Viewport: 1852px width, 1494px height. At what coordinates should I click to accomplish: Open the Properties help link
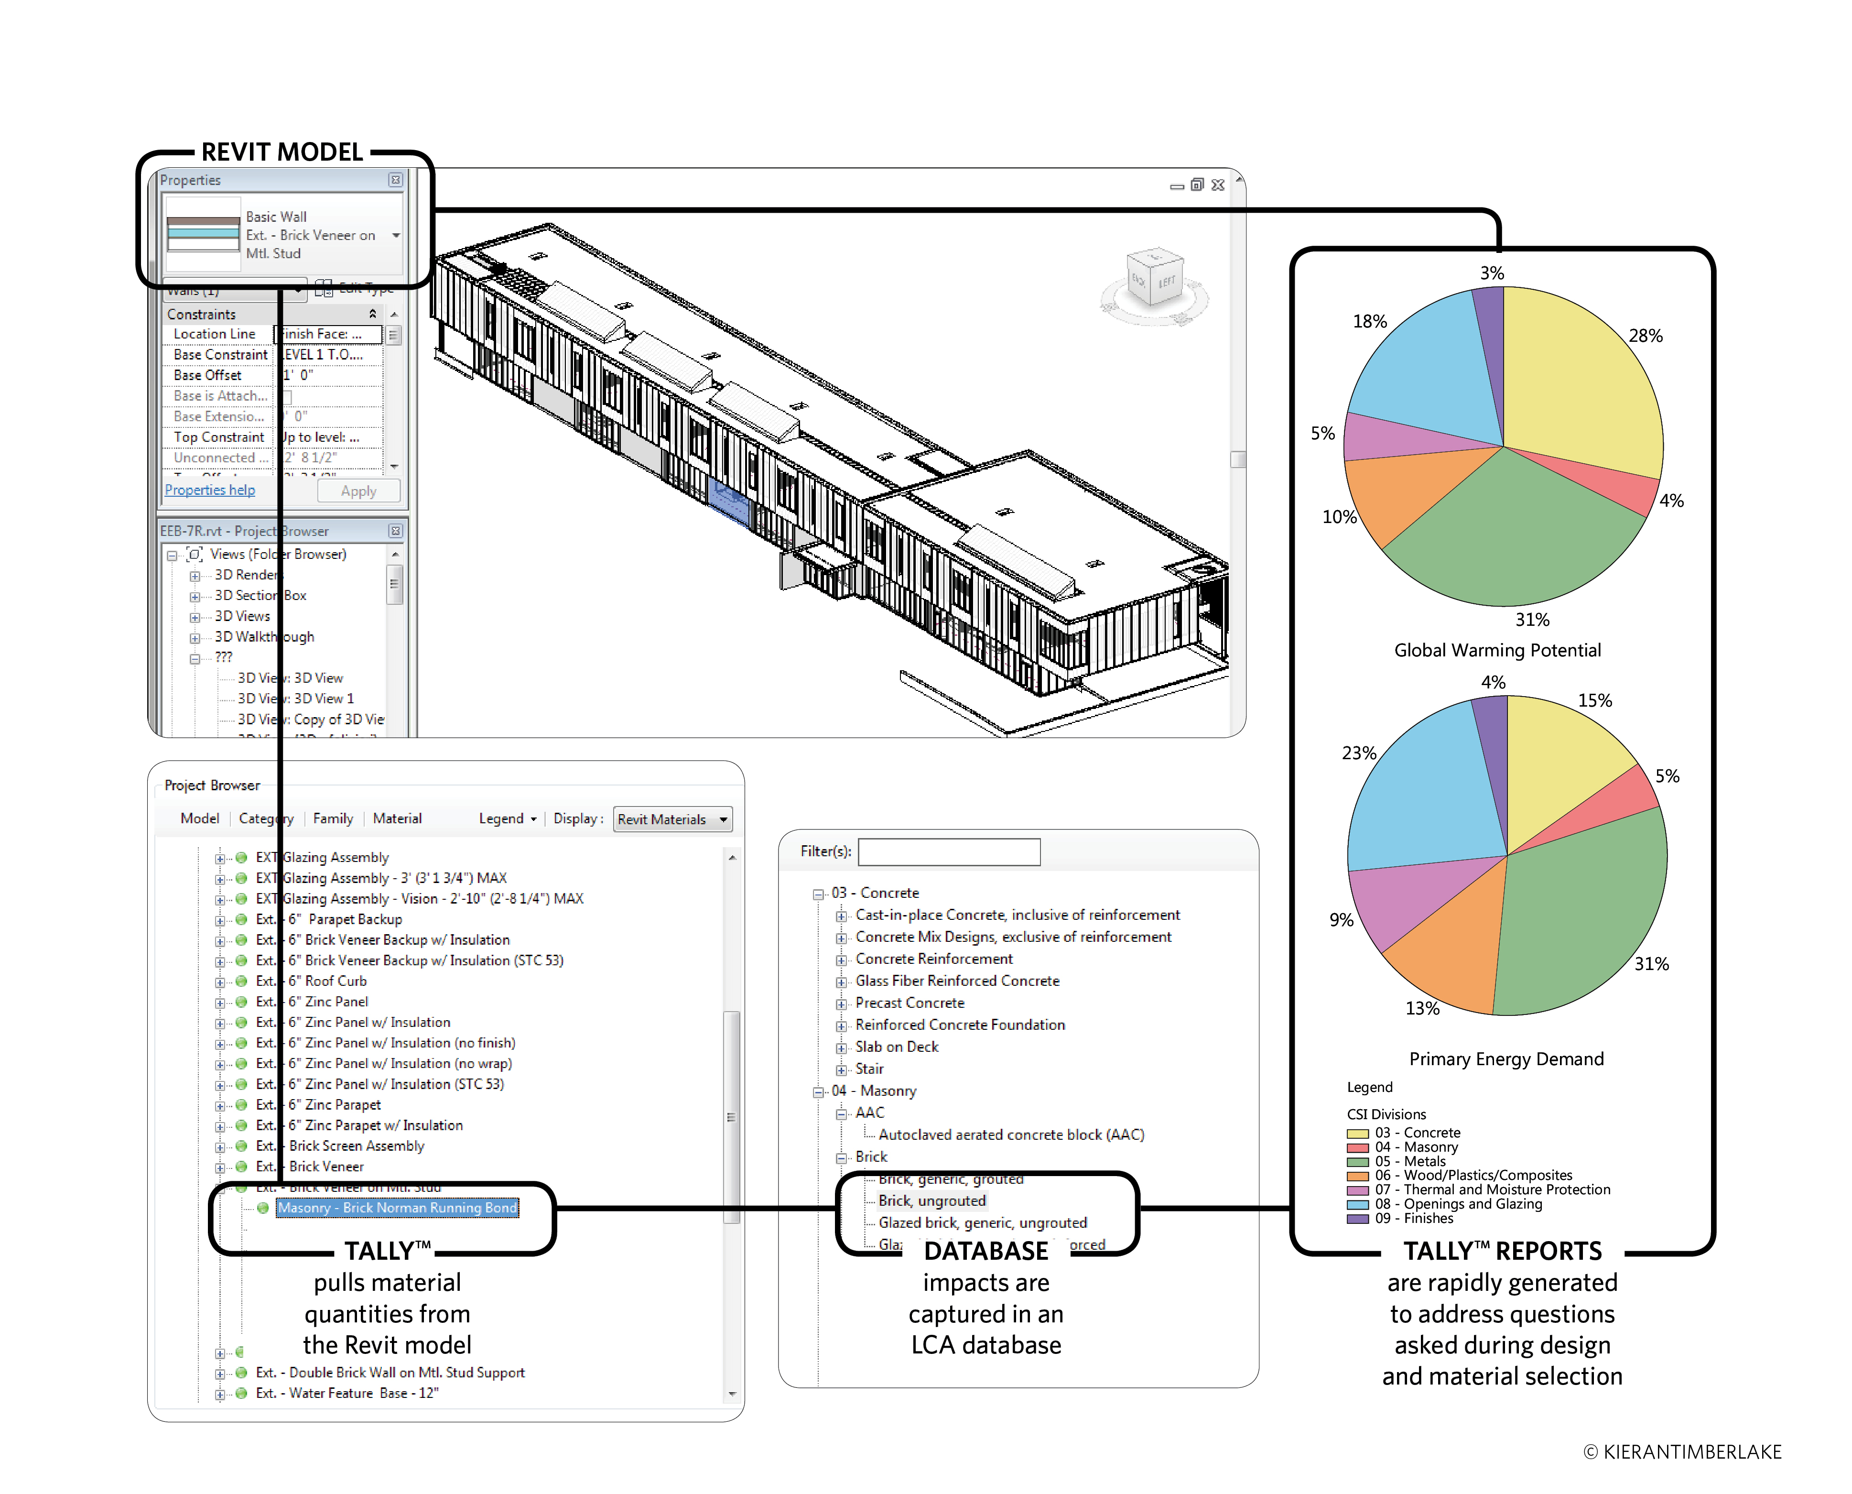tap(210, 490)
